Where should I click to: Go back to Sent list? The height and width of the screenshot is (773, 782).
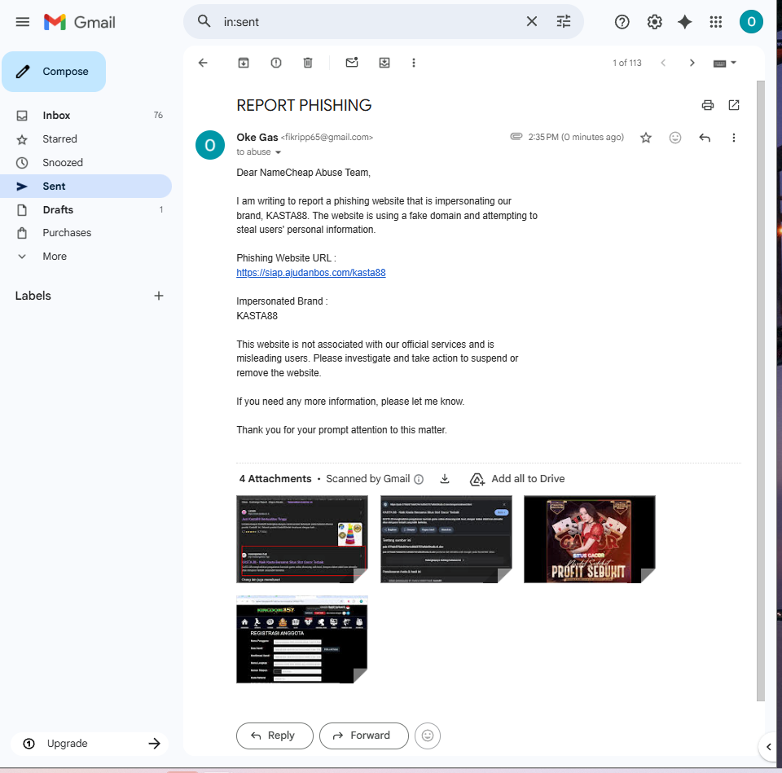tap(203, 63)
